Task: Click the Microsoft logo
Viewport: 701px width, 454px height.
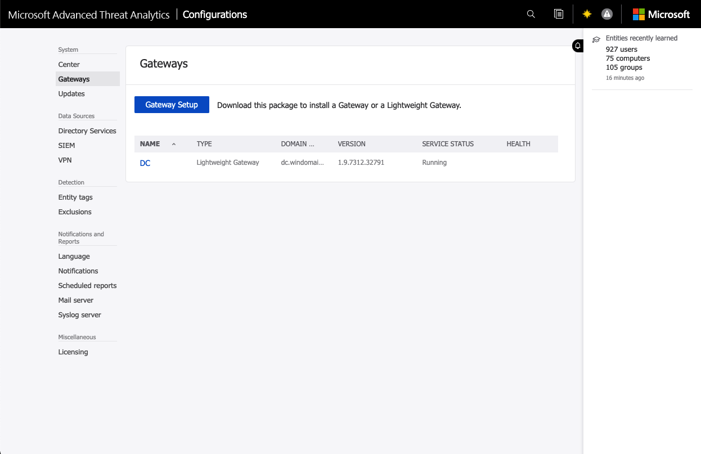Action: 661,14
